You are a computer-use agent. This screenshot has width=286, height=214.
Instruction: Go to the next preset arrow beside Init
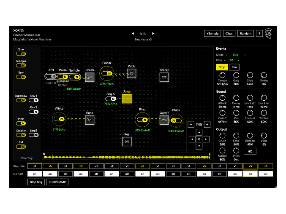pos(153,33)
